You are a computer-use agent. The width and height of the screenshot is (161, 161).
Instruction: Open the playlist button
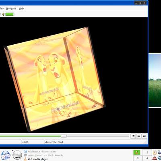[133, 136]
